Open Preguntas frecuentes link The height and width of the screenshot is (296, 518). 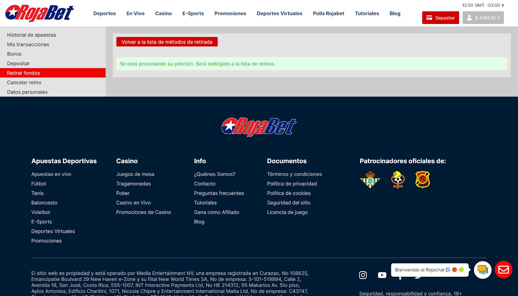(x=219, y=193)
